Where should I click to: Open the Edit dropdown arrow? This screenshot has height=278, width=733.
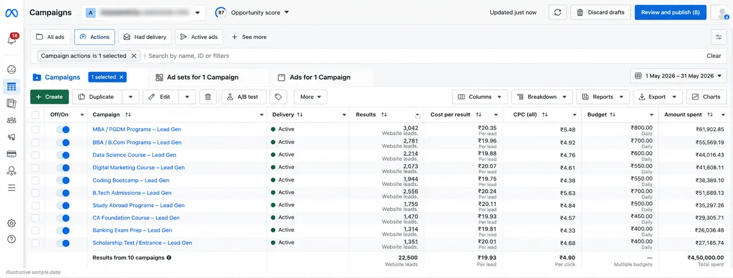click(x=187, y=96)
